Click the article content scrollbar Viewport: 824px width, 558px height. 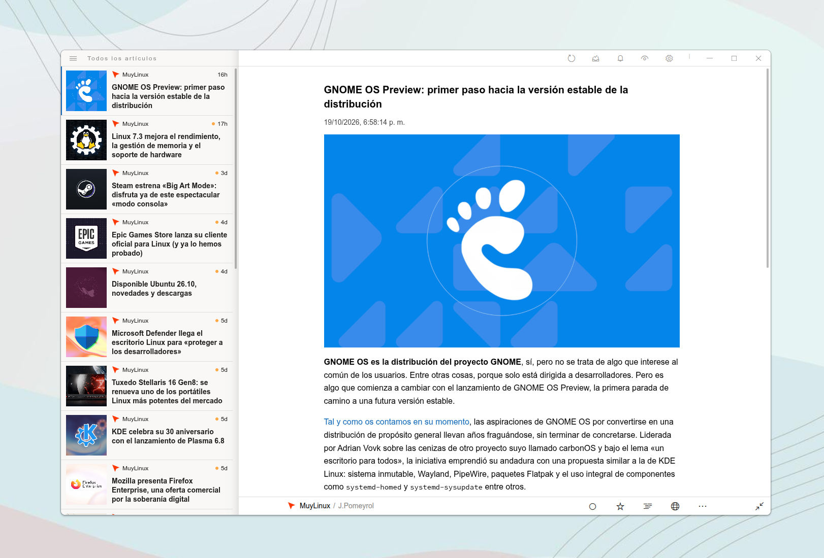click(x=767, y=168)
